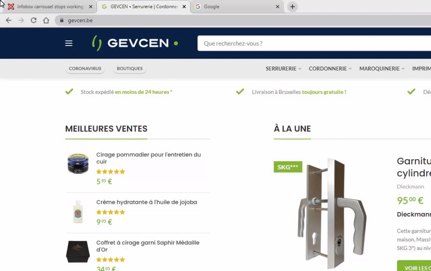The height and width of the screenshot is (271, 431).
Task: Switch to Infobox carrousel tab
Action: tap(47, 6)
